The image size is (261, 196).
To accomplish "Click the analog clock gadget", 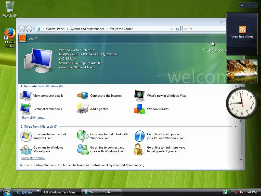I will (x=242, y=103).
